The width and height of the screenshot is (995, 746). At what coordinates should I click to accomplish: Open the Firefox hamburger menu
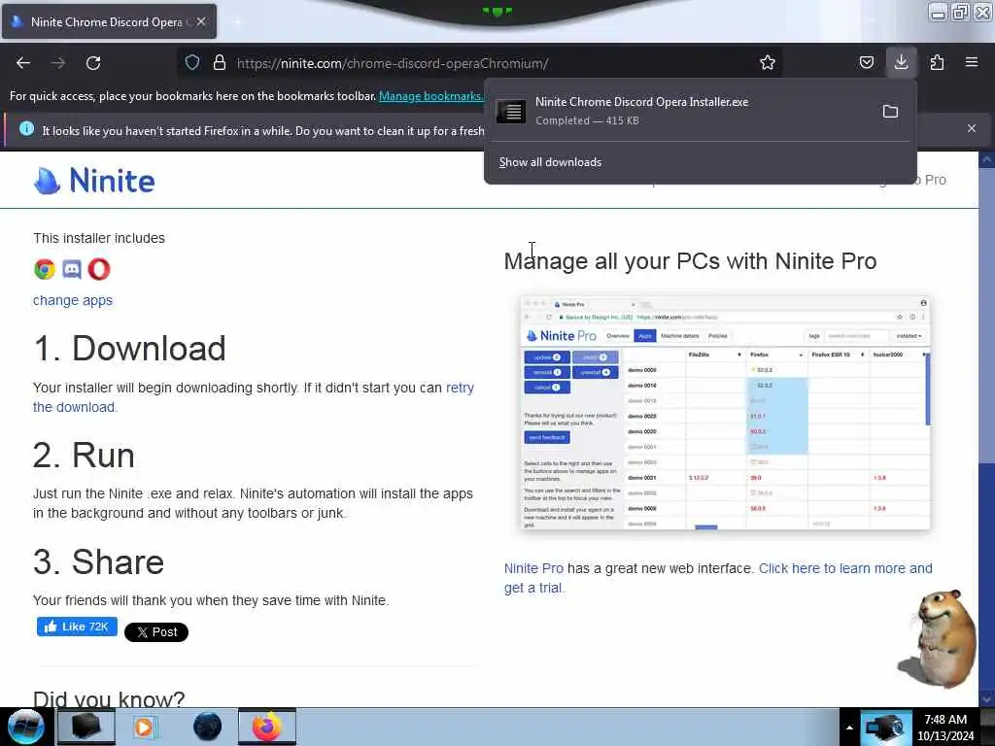click(972, 62)
